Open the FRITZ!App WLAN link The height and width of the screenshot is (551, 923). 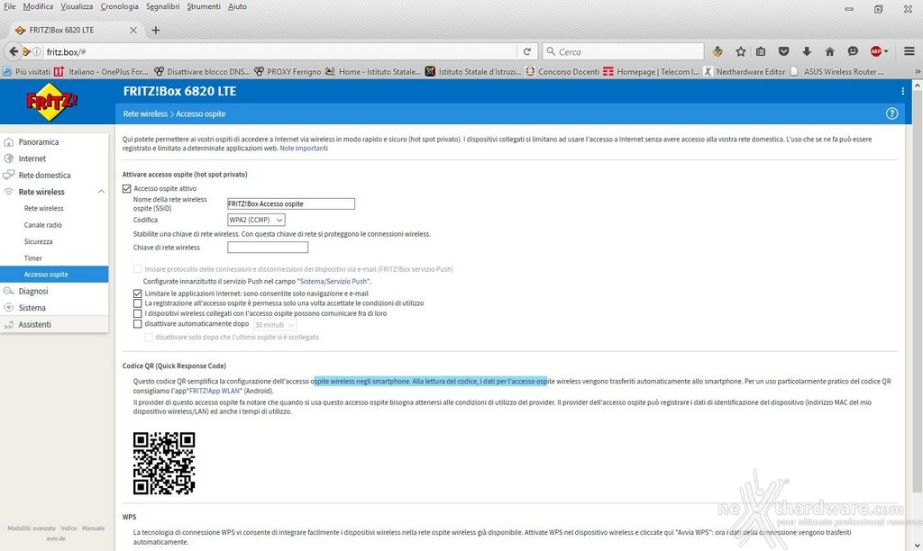(x=215, y=391)
